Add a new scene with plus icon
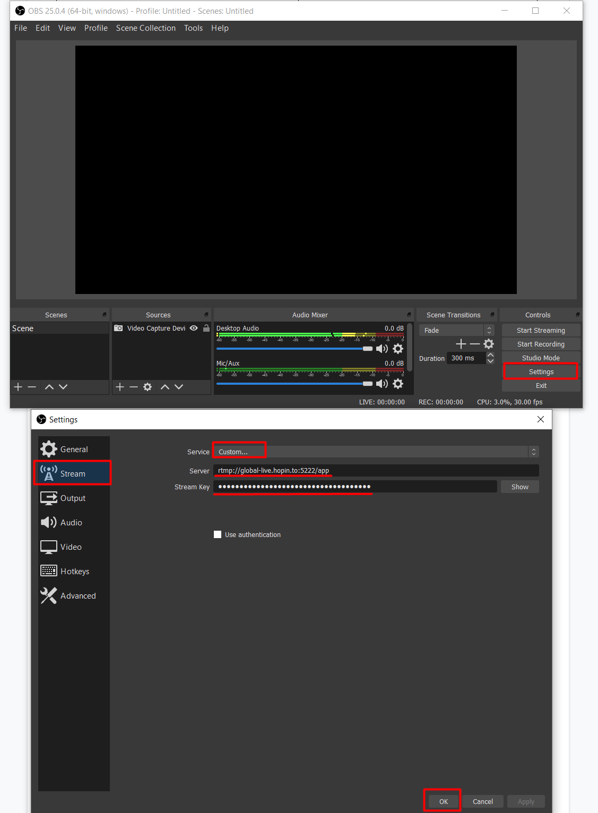598x813 pixels. (x=18, y=387)
